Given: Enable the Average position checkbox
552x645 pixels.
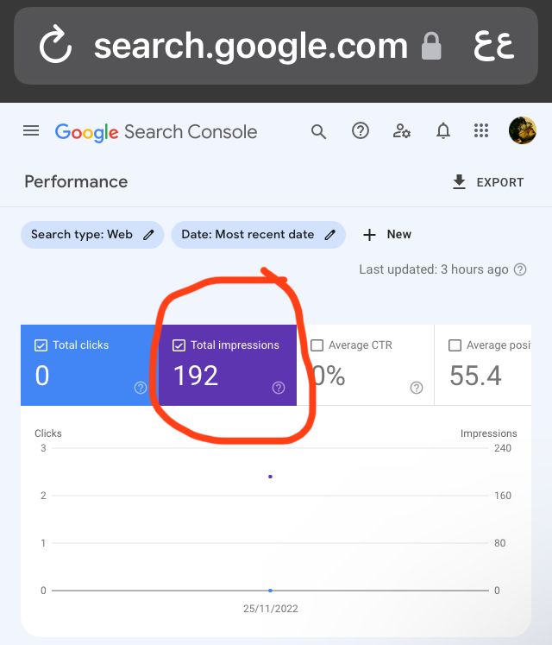Looking at the screenshot, I should 455,345.
